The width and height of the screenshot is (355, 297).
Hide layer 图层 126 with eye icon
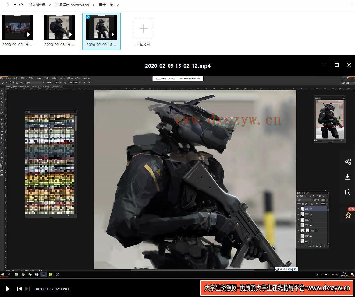[298, 214]
